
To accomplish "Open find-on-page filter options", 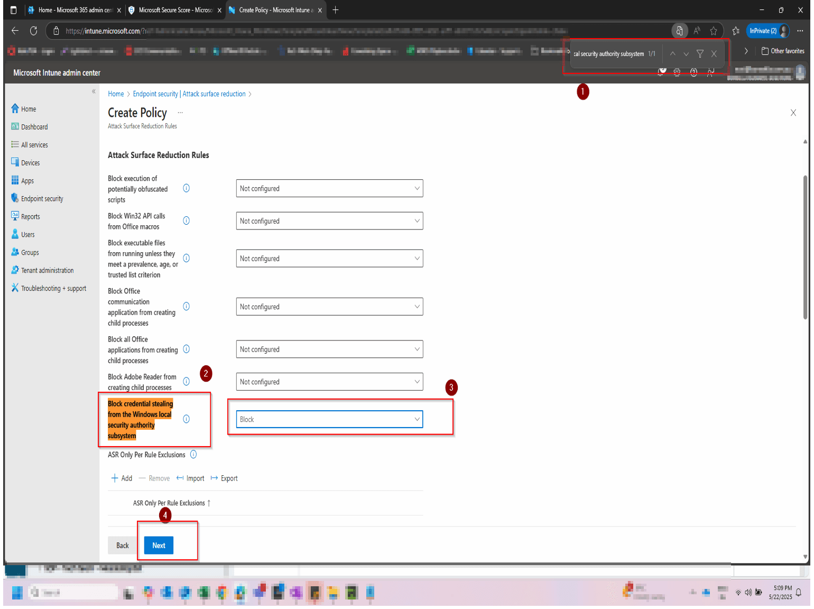I will click(700, 54).
